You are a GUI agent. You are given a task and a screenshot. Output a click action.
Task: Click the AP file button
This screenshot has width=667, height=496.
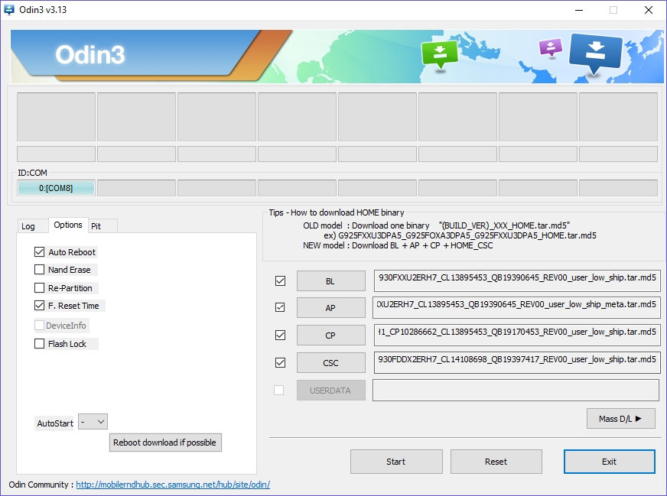(331, 308)
